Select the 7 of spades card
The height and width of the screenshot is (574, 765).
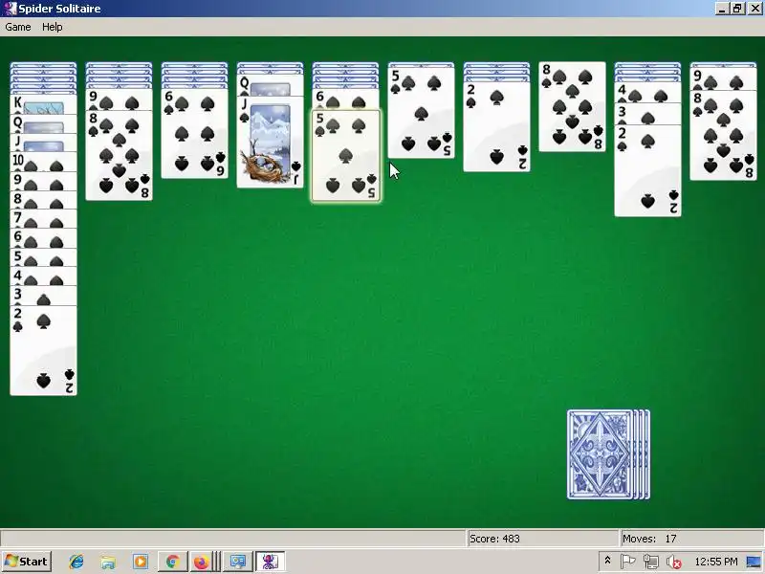(x=43, y=219)
